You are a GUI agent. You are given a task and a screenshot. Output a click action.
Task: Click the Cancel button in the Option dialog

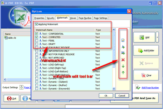coord(122,96)
